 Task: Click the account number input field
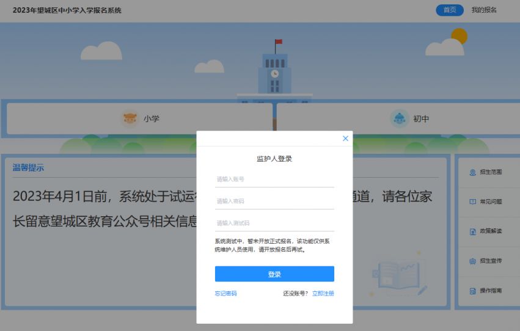274,180
